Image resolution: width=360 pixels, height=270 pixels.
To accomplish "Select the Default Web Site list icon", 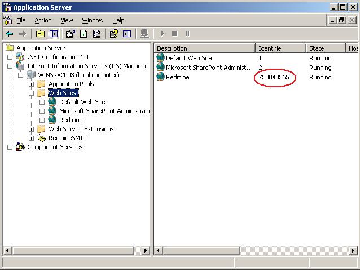I will point(160,58).
